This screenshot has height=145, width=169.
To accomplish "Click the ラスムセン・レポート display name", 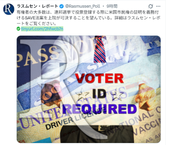I will pyautogui.click(x=38, y=6).
